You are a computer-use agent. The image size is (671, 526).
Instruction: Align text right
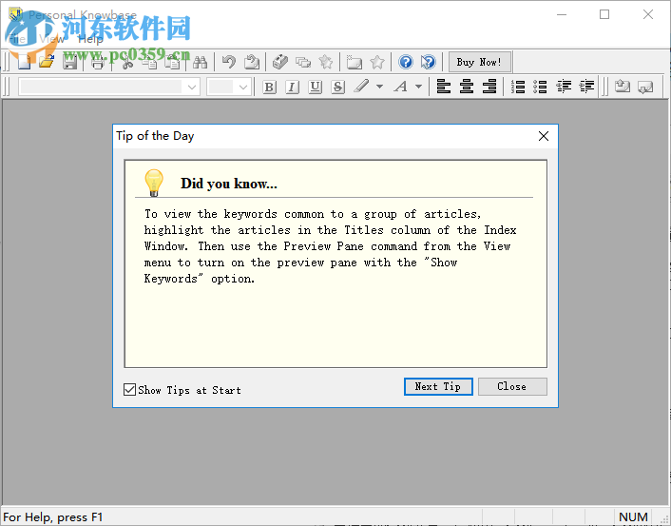489,87
